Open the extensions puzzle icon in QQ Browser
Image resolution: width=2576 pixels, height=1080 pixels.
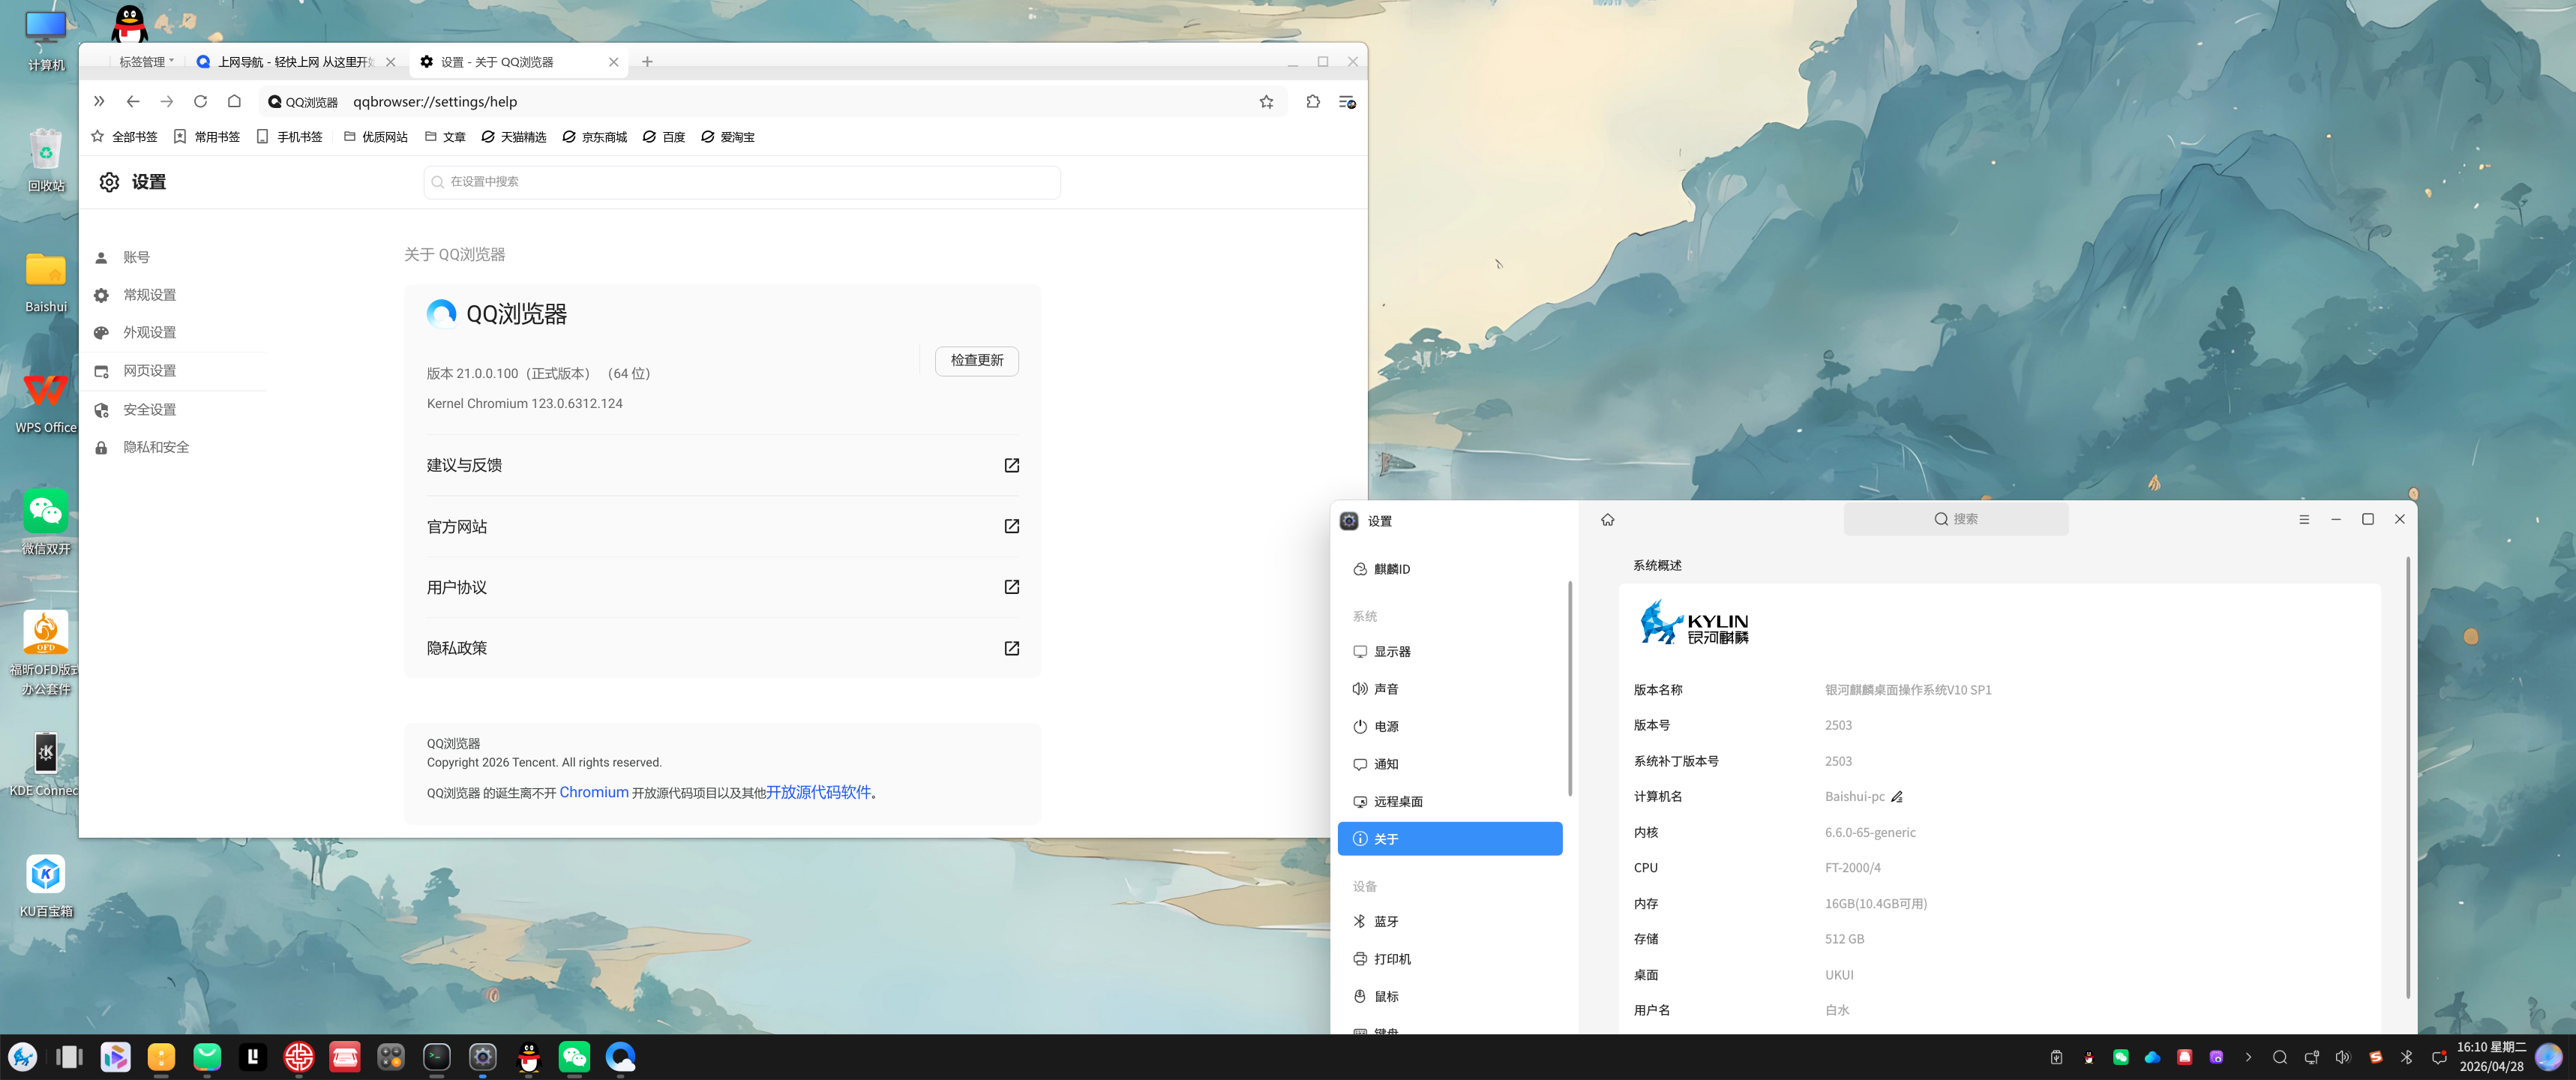pyautogui.click(x=1313, y=101)
